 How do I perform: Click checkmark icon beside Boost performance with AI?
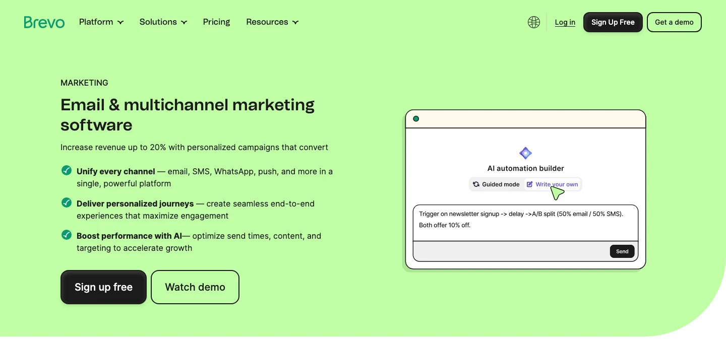(66, 235)
